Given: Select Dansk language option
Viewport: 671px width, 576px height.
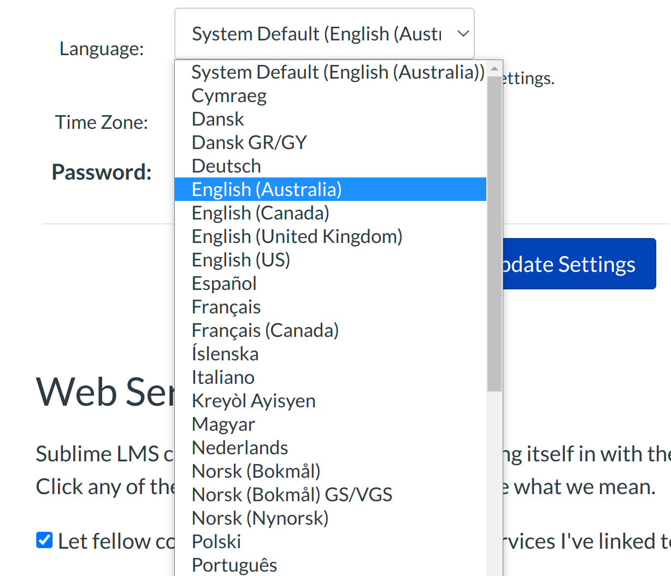Looking at the screenshot, I should (x=217, y=119).
